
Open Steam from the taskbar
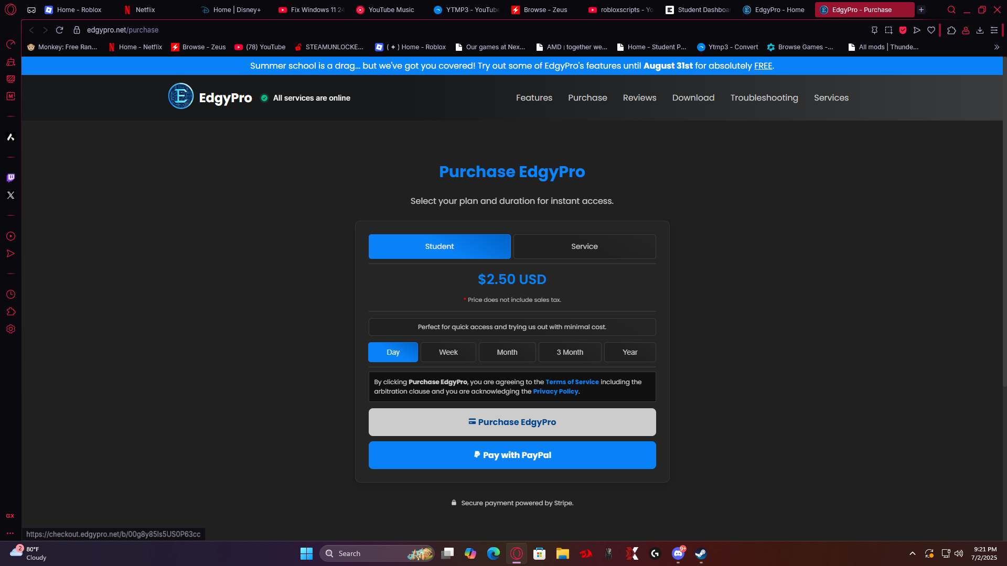tap(701, 553)
